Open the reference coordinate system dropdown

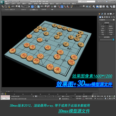click(43, 6)
